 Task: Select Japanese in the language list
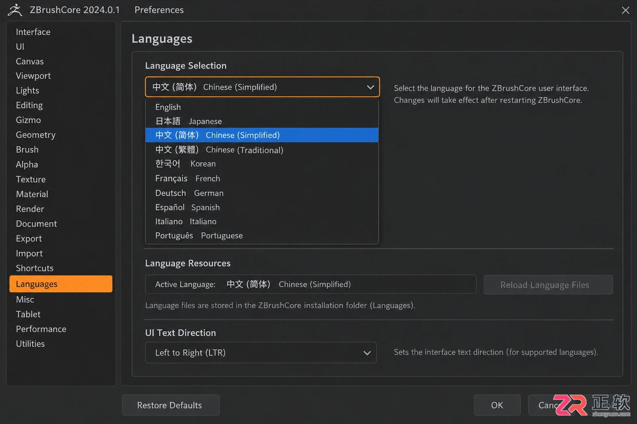(262, 121)
